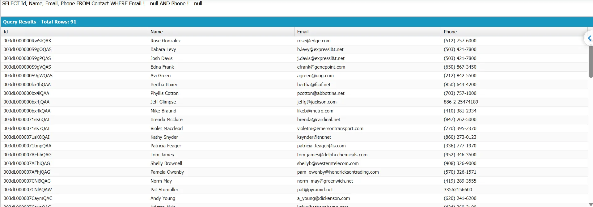Select the name Andy Young
The height and width of the screenshot is (207, 593).
[x=163, y=198]
